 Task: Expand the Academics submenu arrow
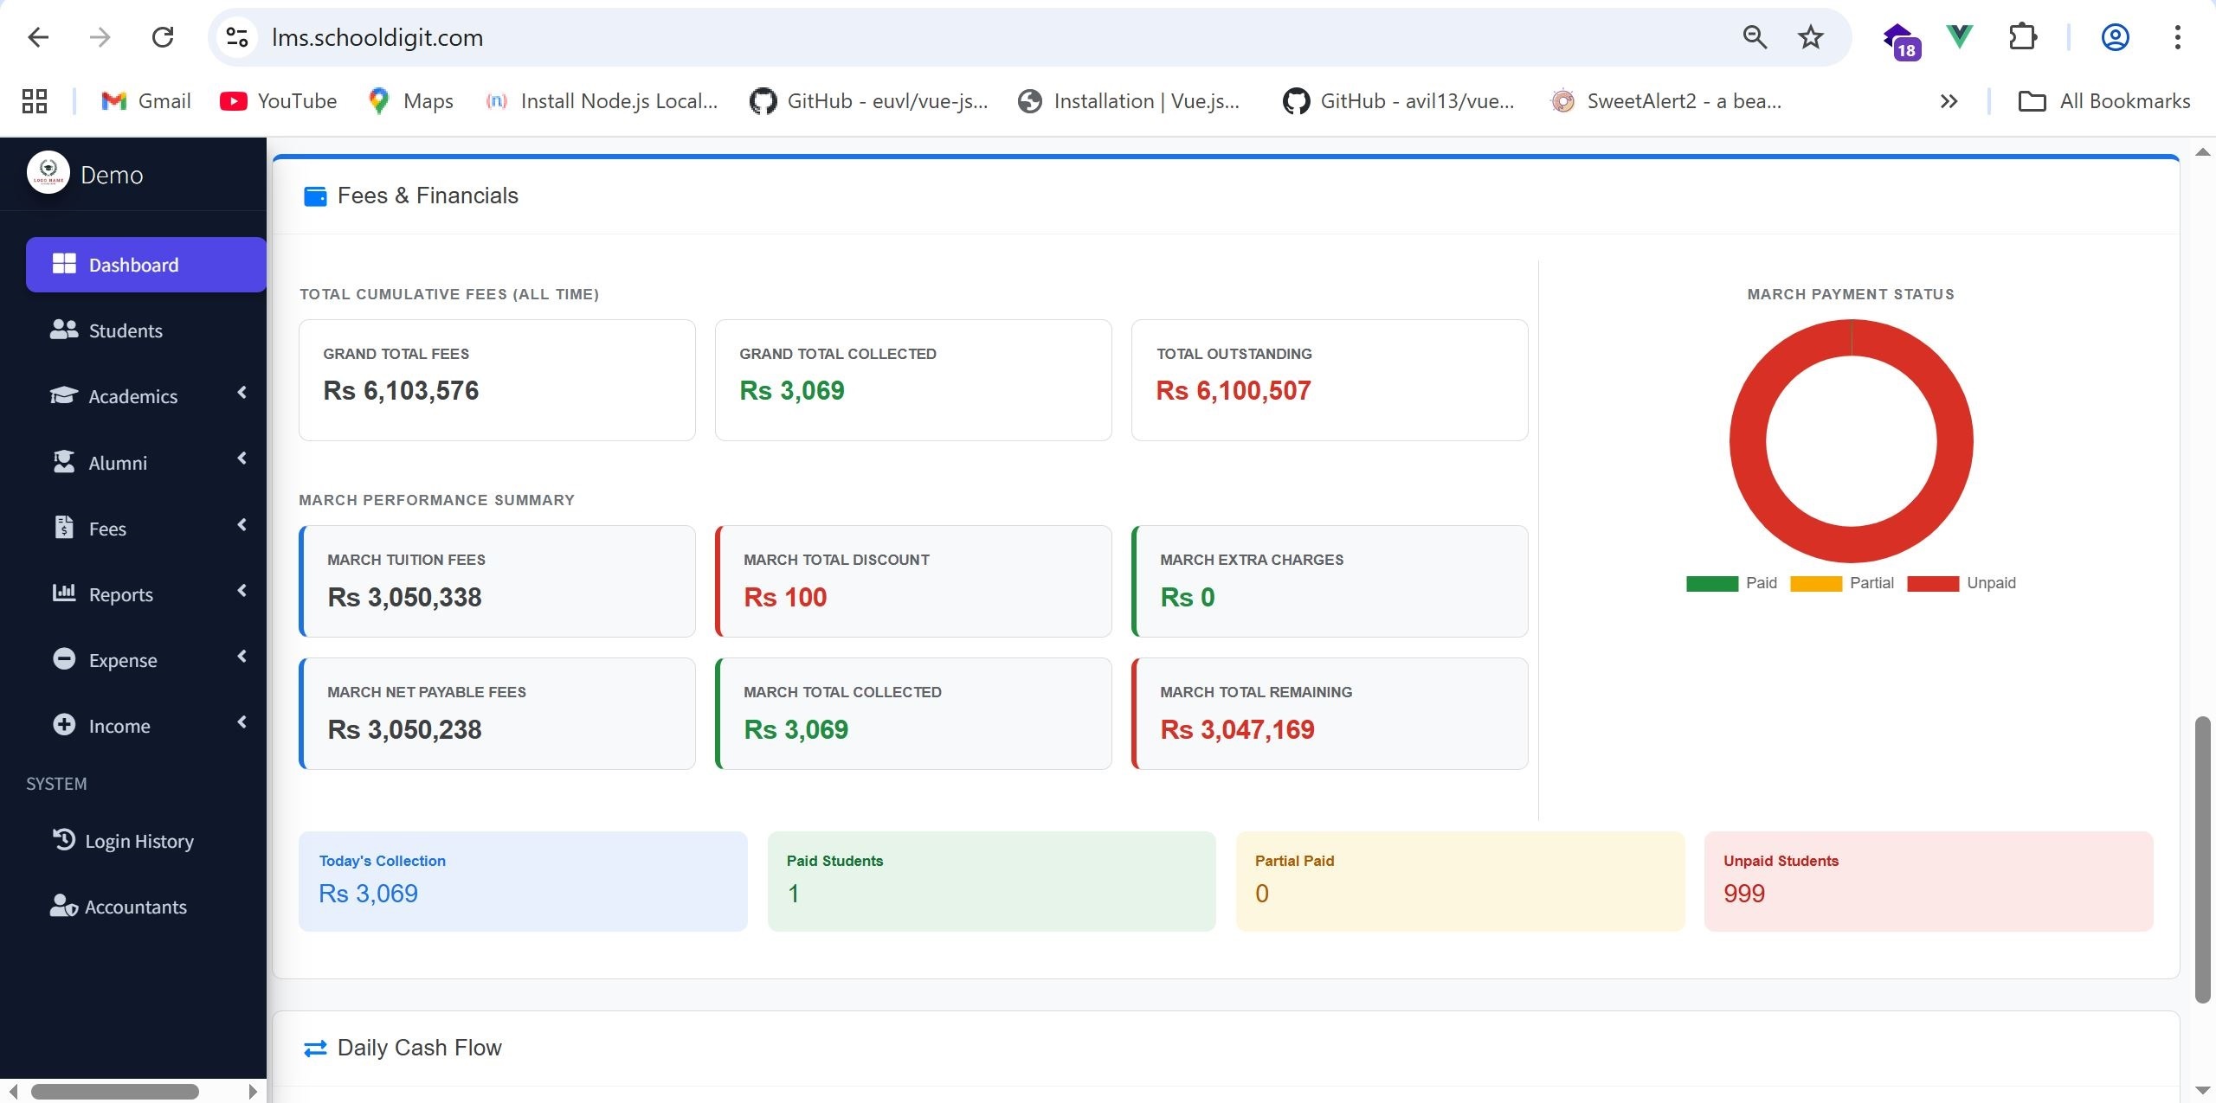(242, 393)
